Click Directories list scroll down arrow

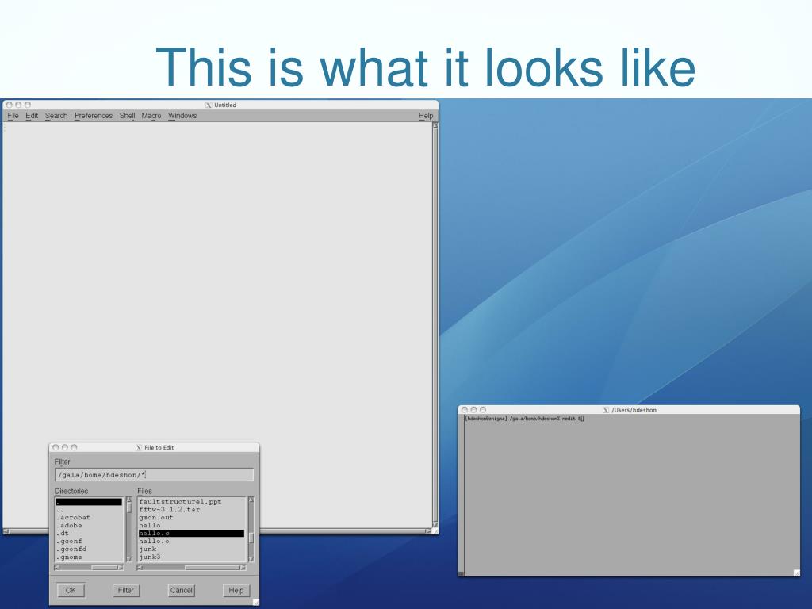pyautogui.click(x=129, y=559)
